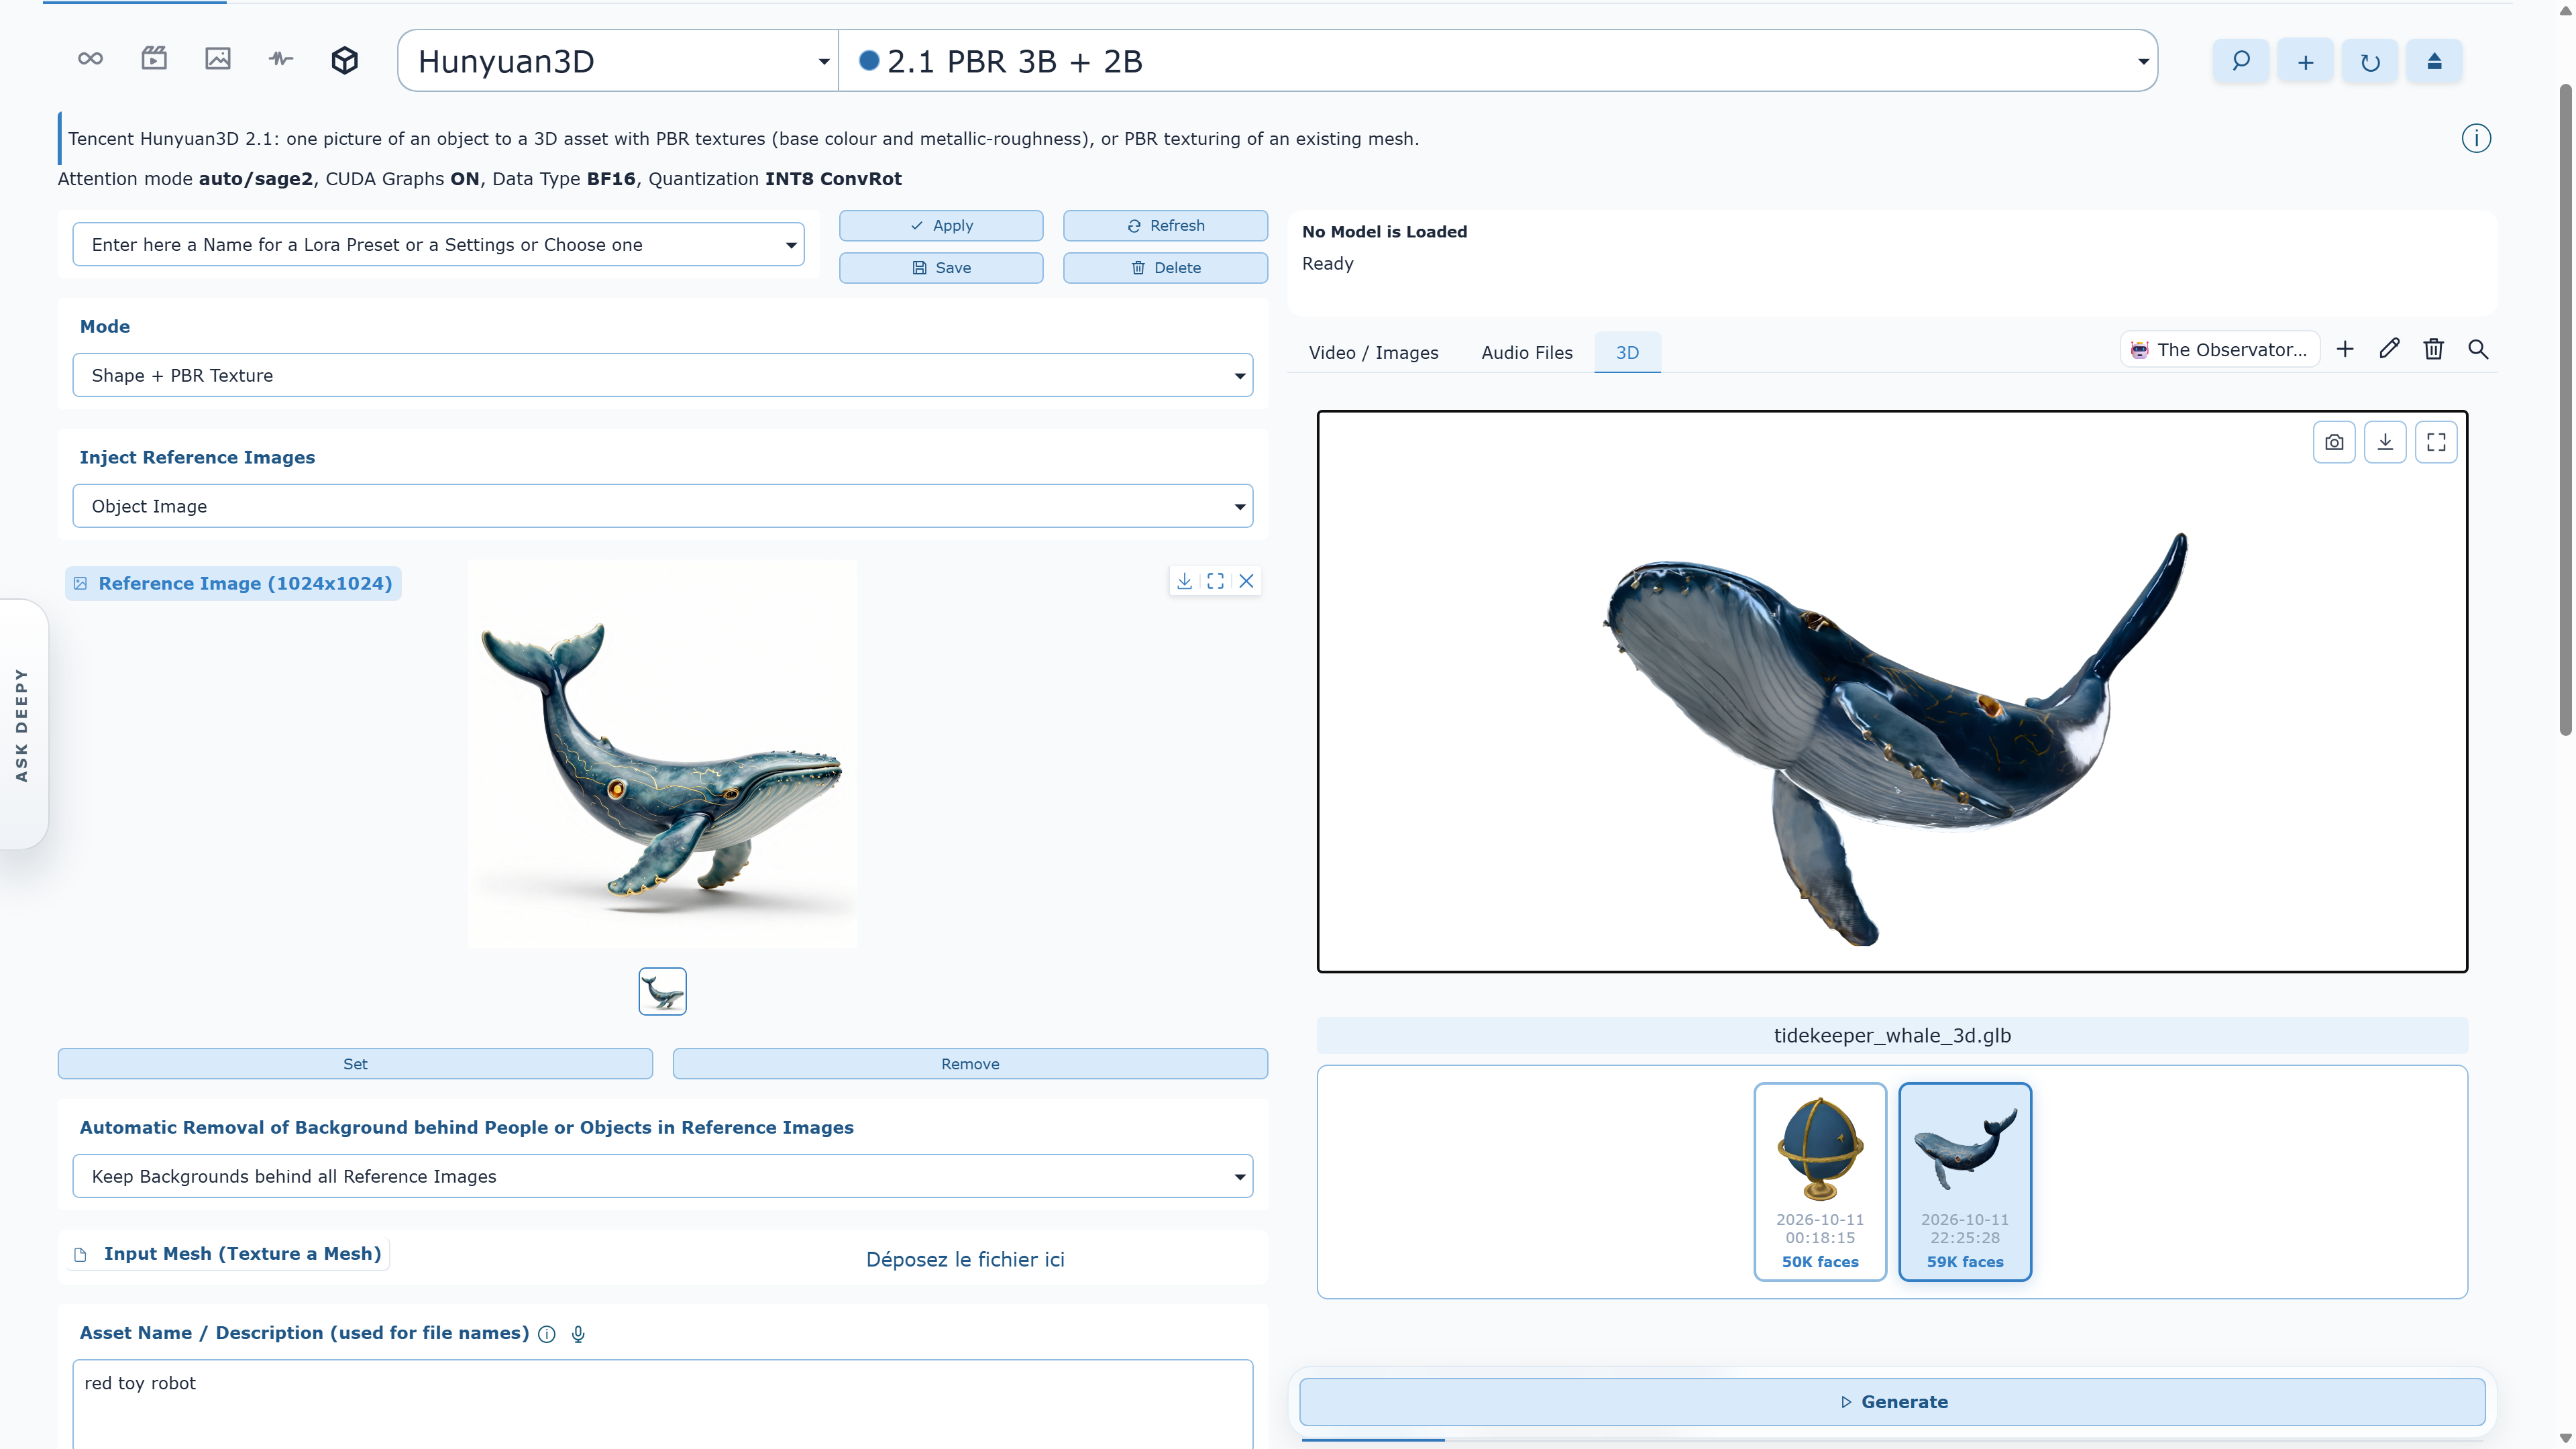Open The Observator... collection dropdown
Image resolution: width=2576 pixels, height=1449 pixels.
click(2220, 349)
